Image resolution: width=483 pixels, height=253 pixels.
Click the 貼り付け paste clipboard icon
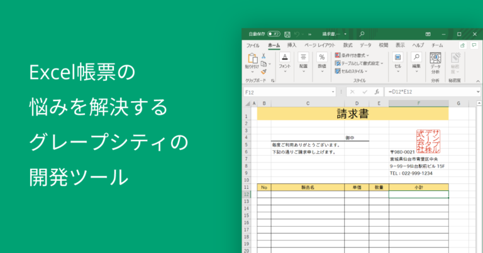(x=252, y=58)
